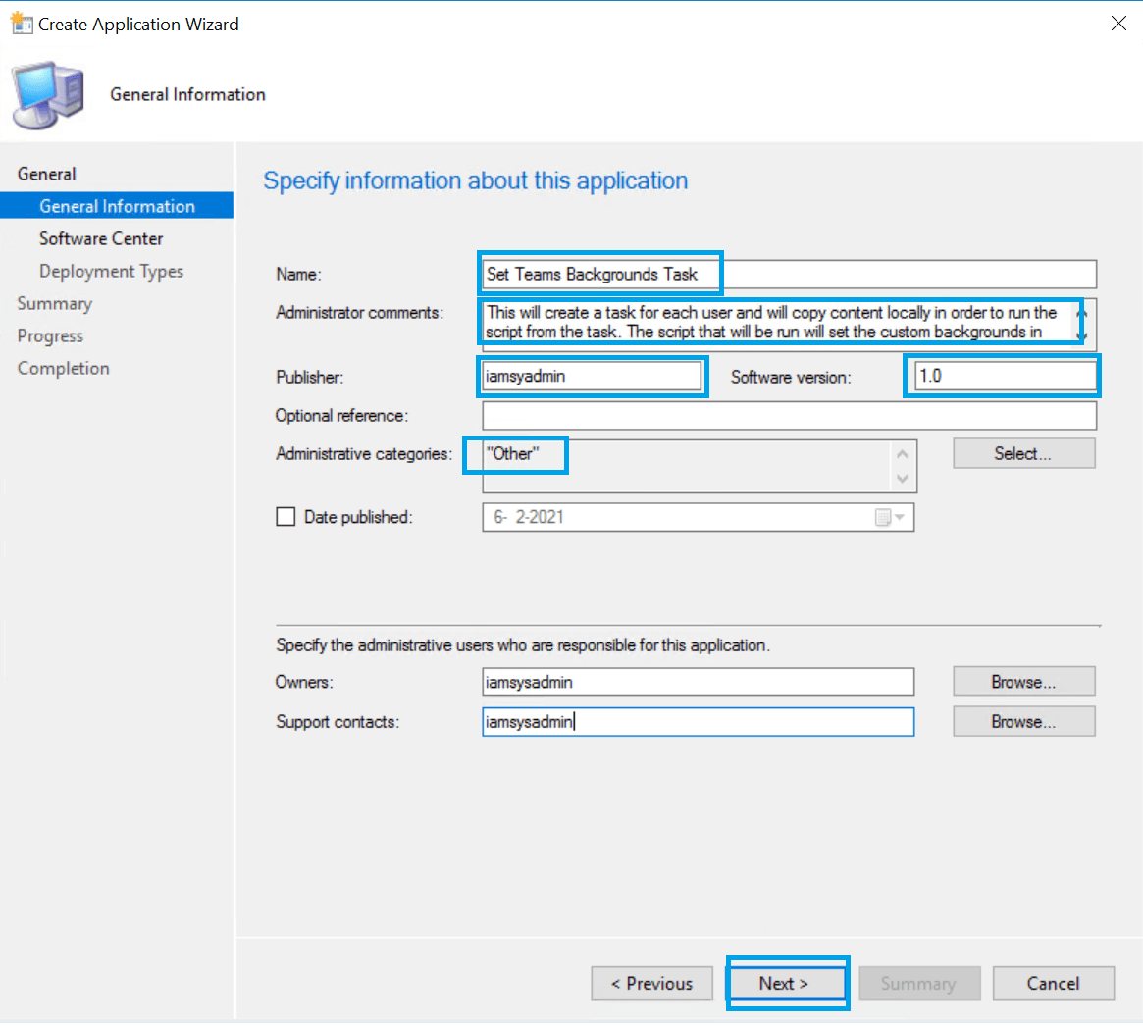The image size is (1143, 1028).
Task: Click the Administrative categories list box
Action: (700, 466)
